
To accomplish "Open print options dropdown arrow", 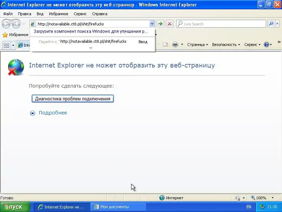I will [x=182, y=45].
